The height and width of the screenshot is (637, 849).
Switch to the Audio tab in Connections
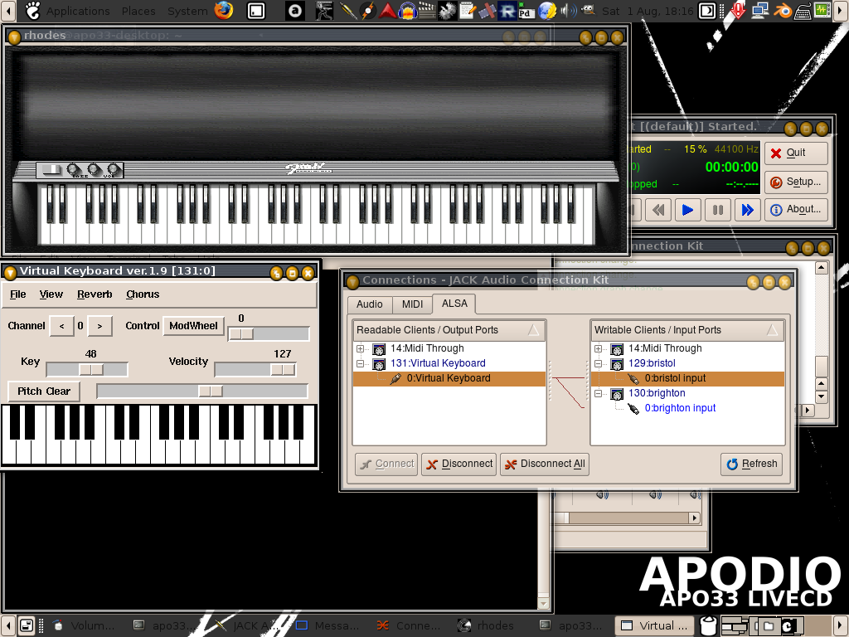click(x=369, y=304)
